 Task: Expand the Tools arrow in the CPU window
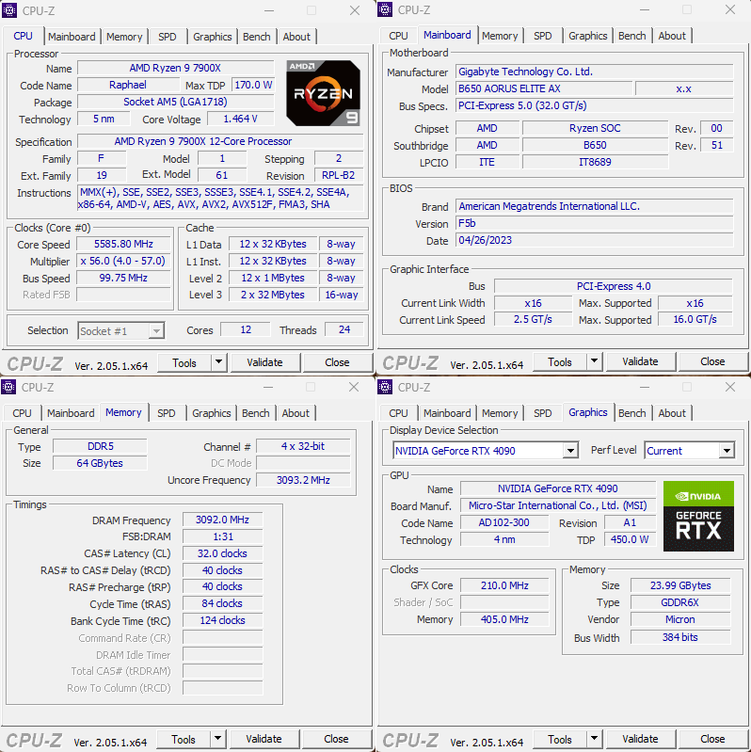point(218,362)
